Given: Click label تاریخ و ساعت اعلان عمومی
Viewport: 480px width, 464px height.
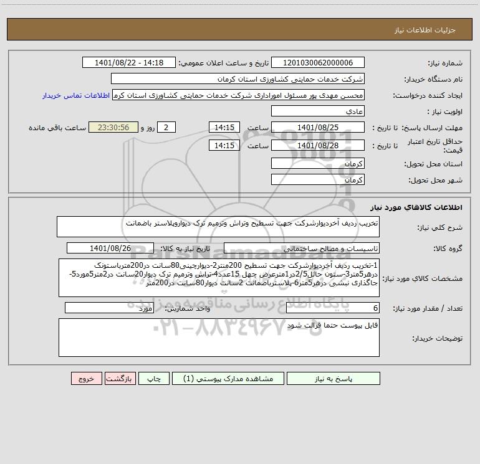Looking at the screenshot, I should [223, 63].
